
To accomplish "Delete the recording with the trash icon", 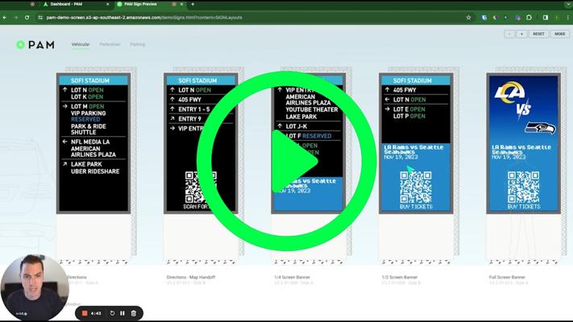I will (x=134, y=313).
